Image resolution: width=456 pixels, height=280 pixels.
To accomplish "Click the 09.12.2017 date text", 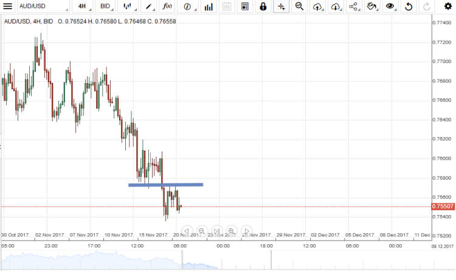I will pos(443,247).
